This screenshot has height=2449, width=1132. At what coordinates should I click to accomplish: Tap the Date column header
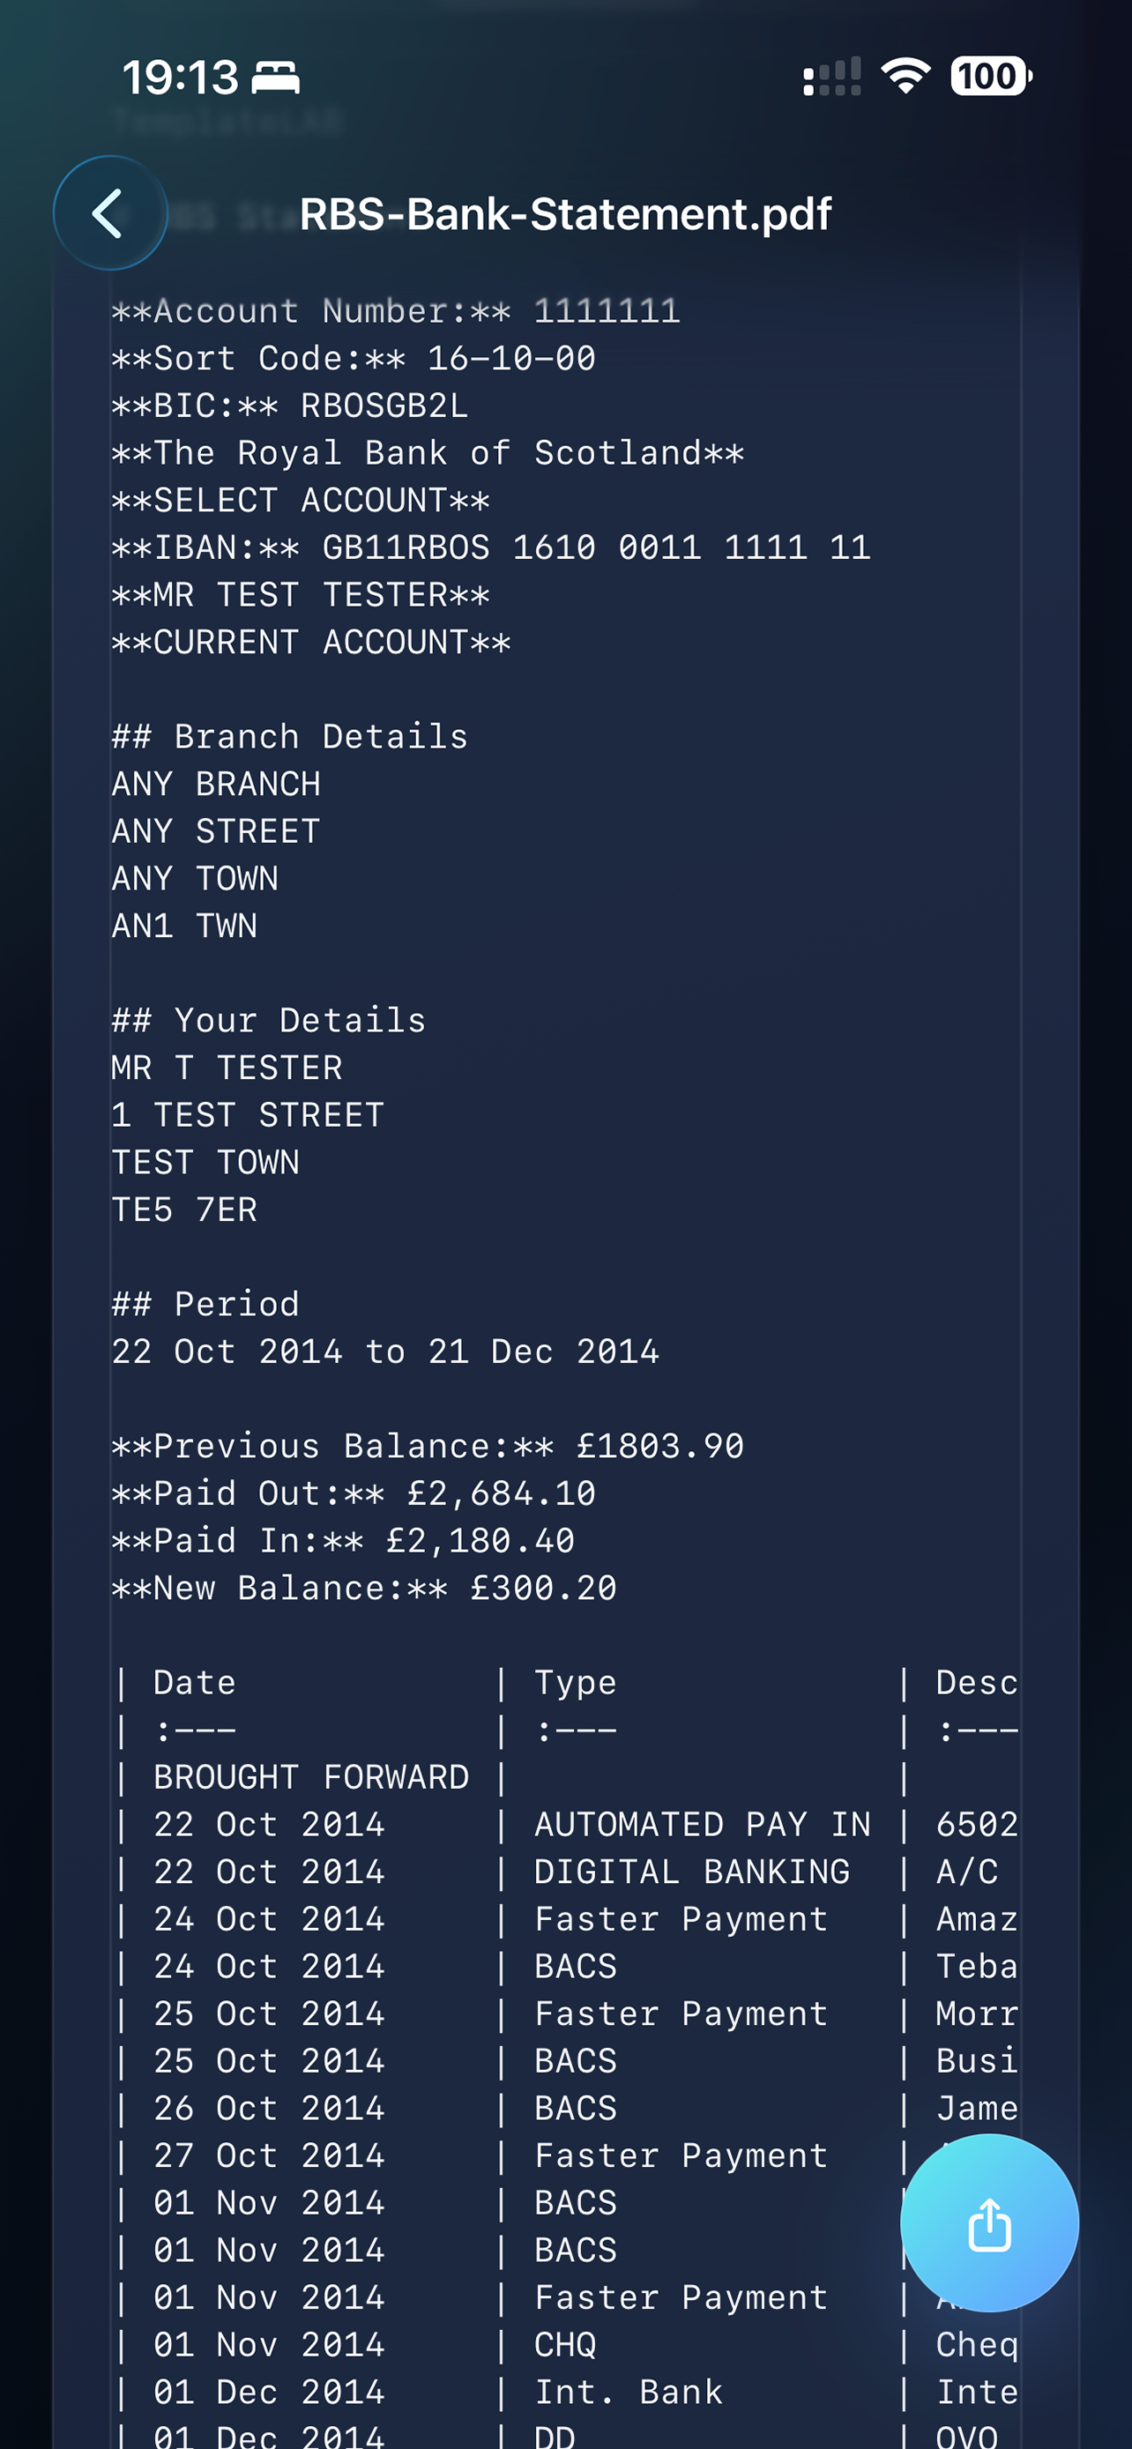click(195, 1683)
